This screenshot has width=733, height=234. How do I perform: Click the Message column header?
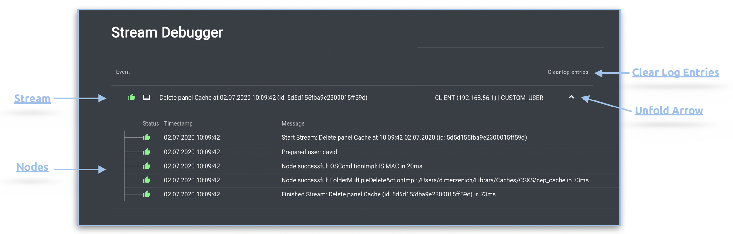point(293,123)
